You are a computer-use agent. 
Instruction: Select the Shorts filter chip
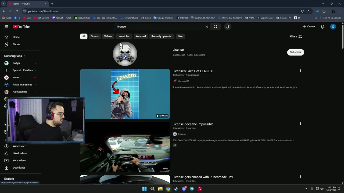click(95, 36)
